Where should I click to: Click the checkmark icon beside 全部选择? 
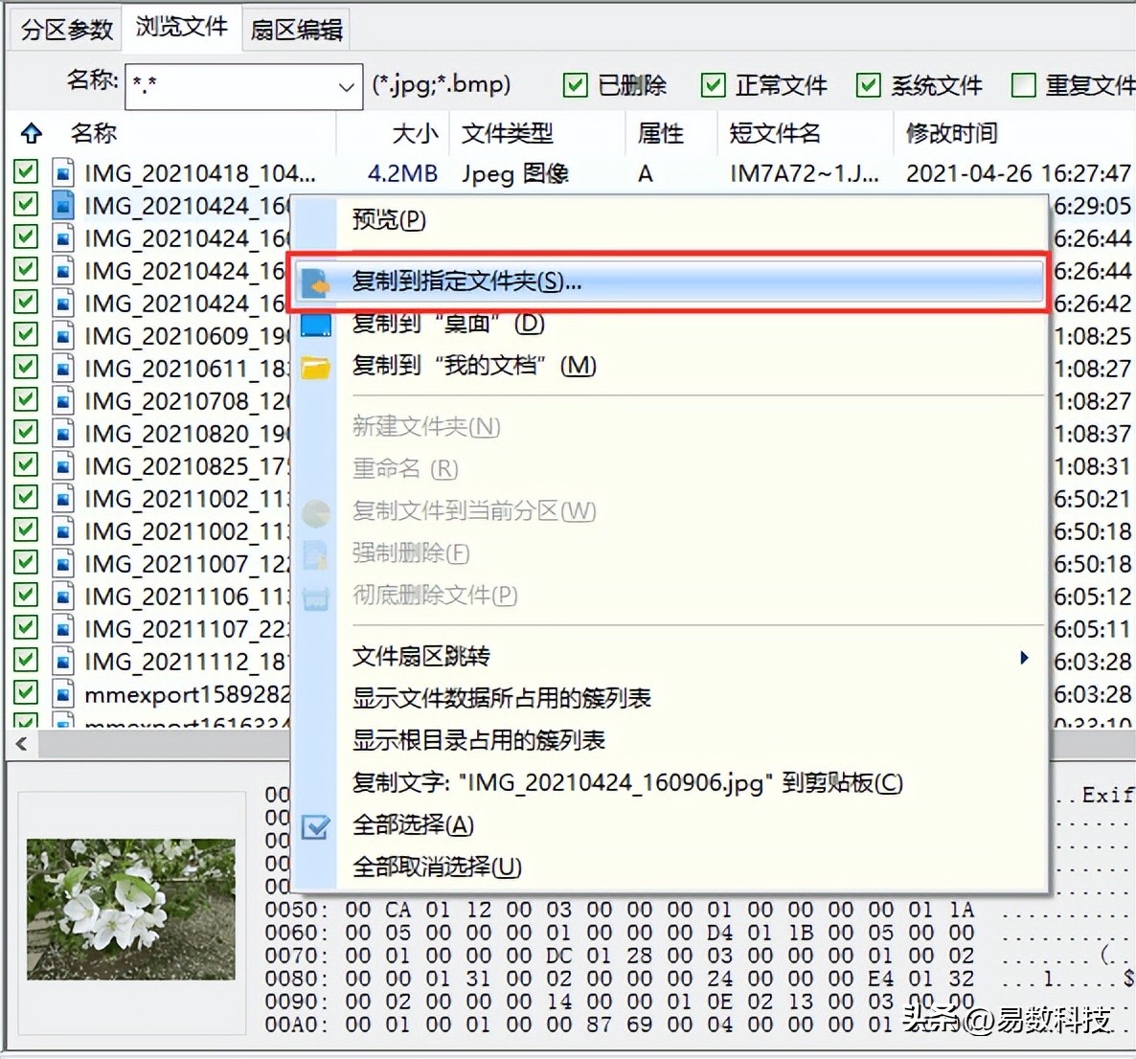(315, 824)
